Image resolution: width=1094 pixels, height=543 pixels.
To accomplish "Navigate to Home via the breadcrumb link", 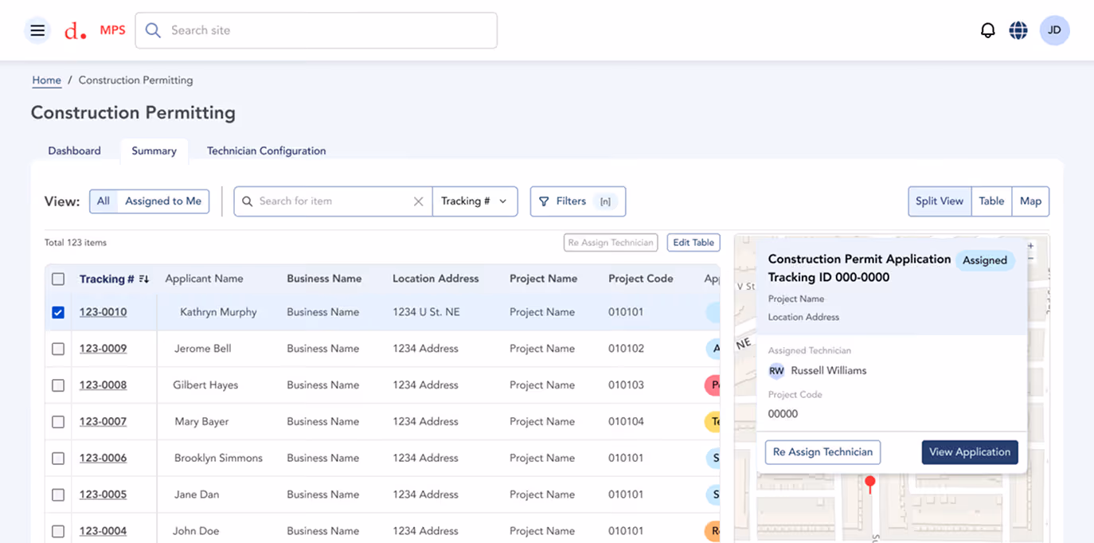I will click(x=46, y=80).
